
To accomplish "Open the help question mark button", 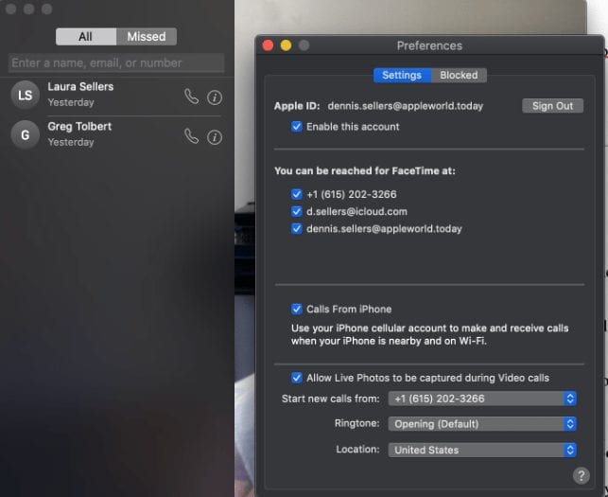I will 582,475.
